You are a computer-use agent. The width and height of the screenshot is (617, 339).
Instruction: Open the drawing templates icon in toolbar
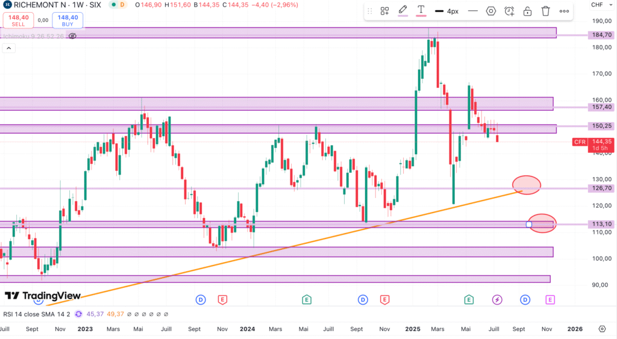[384, 11]
